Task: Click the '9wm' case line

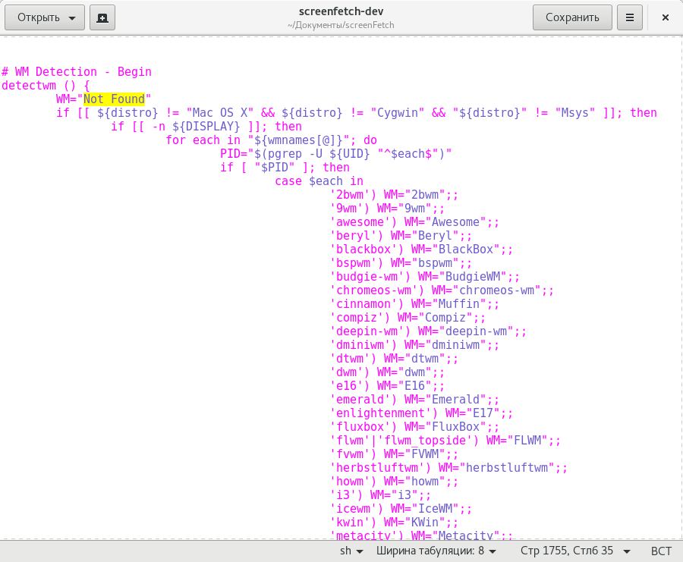Action: click(x=387, y=209)
